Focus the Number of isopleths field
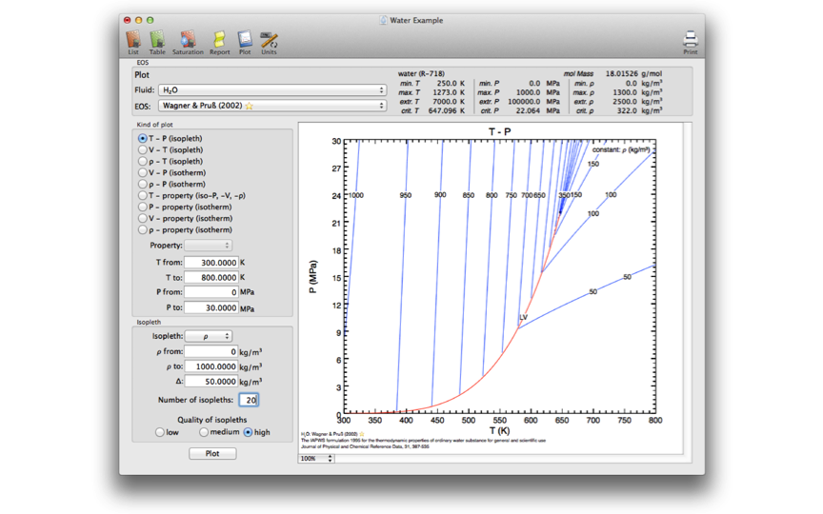Image resolution: width=823 pixels, height=514 pixels. coord(248,400)
